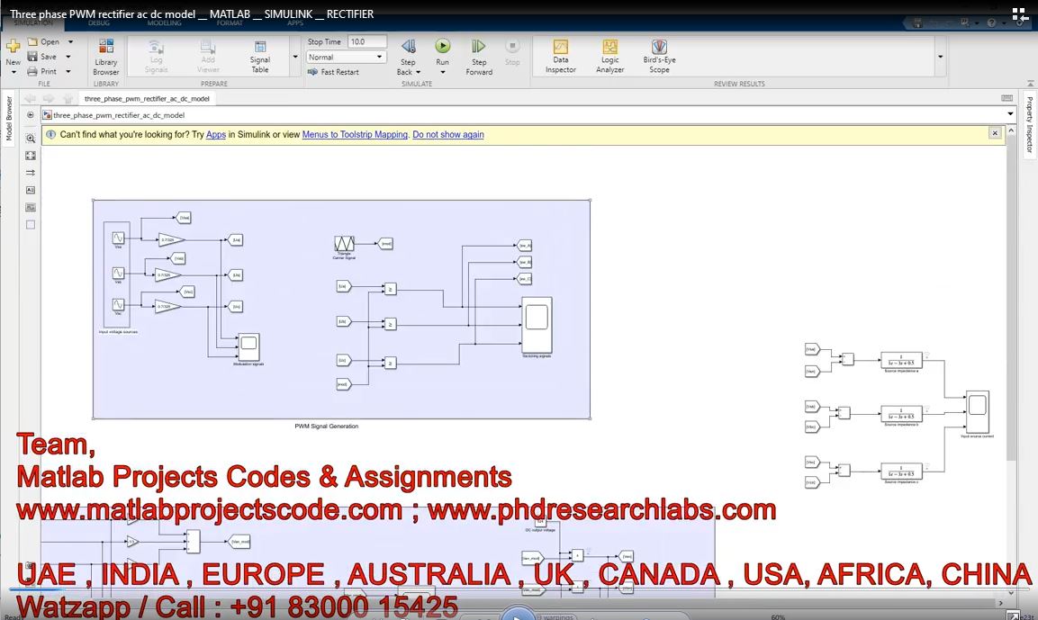Open the Property Inspector side panel

tap(1029, 124)
